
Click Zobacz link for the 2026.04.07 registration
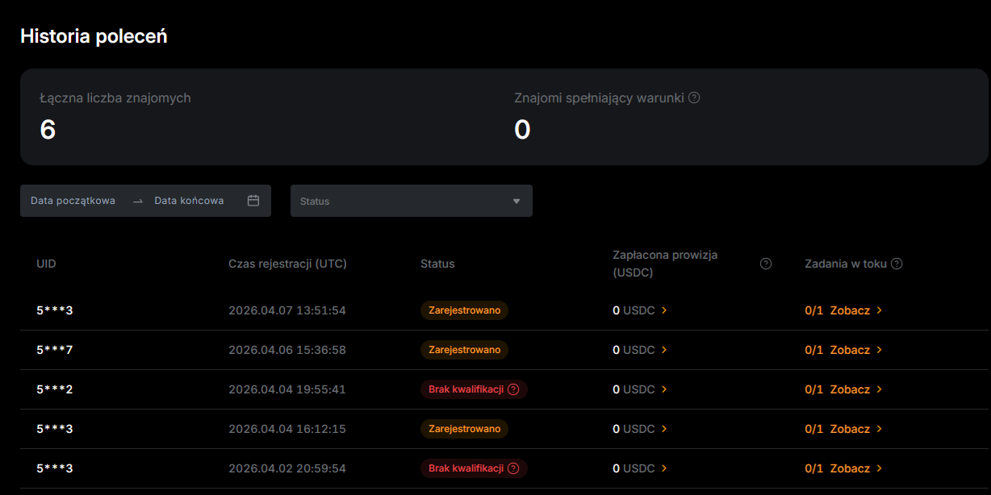[855, 310]
